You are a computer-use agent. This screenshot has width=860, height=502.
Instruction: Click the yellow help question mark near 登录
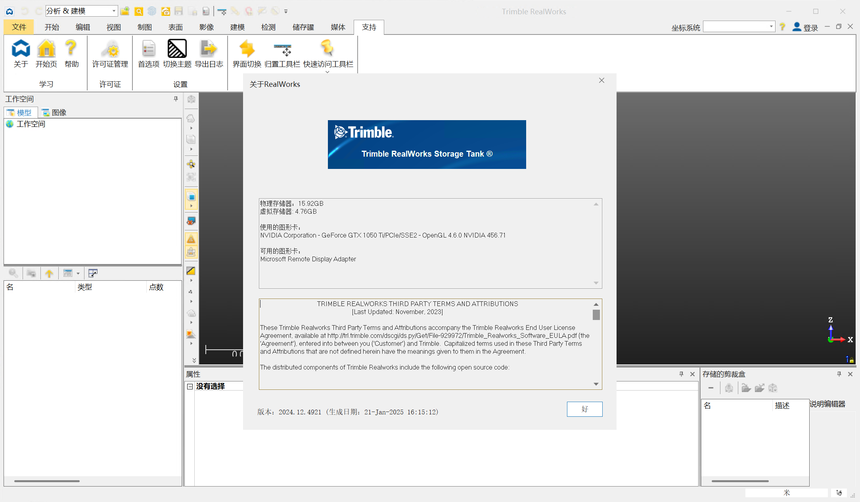pyautogui.click(x=782, y=27)
